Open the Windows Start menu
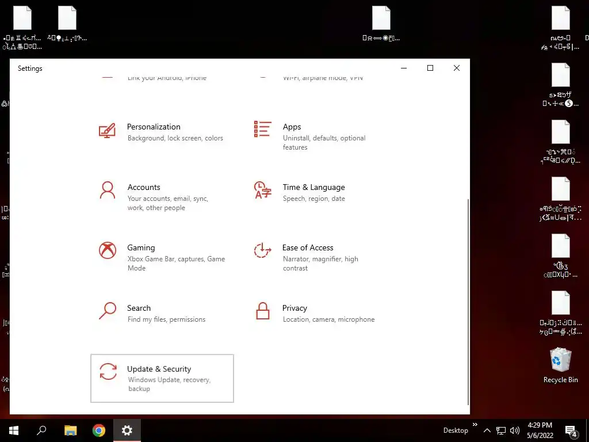Screen dimensions: 589x442 pyautogui.click(x=14, y=430)
